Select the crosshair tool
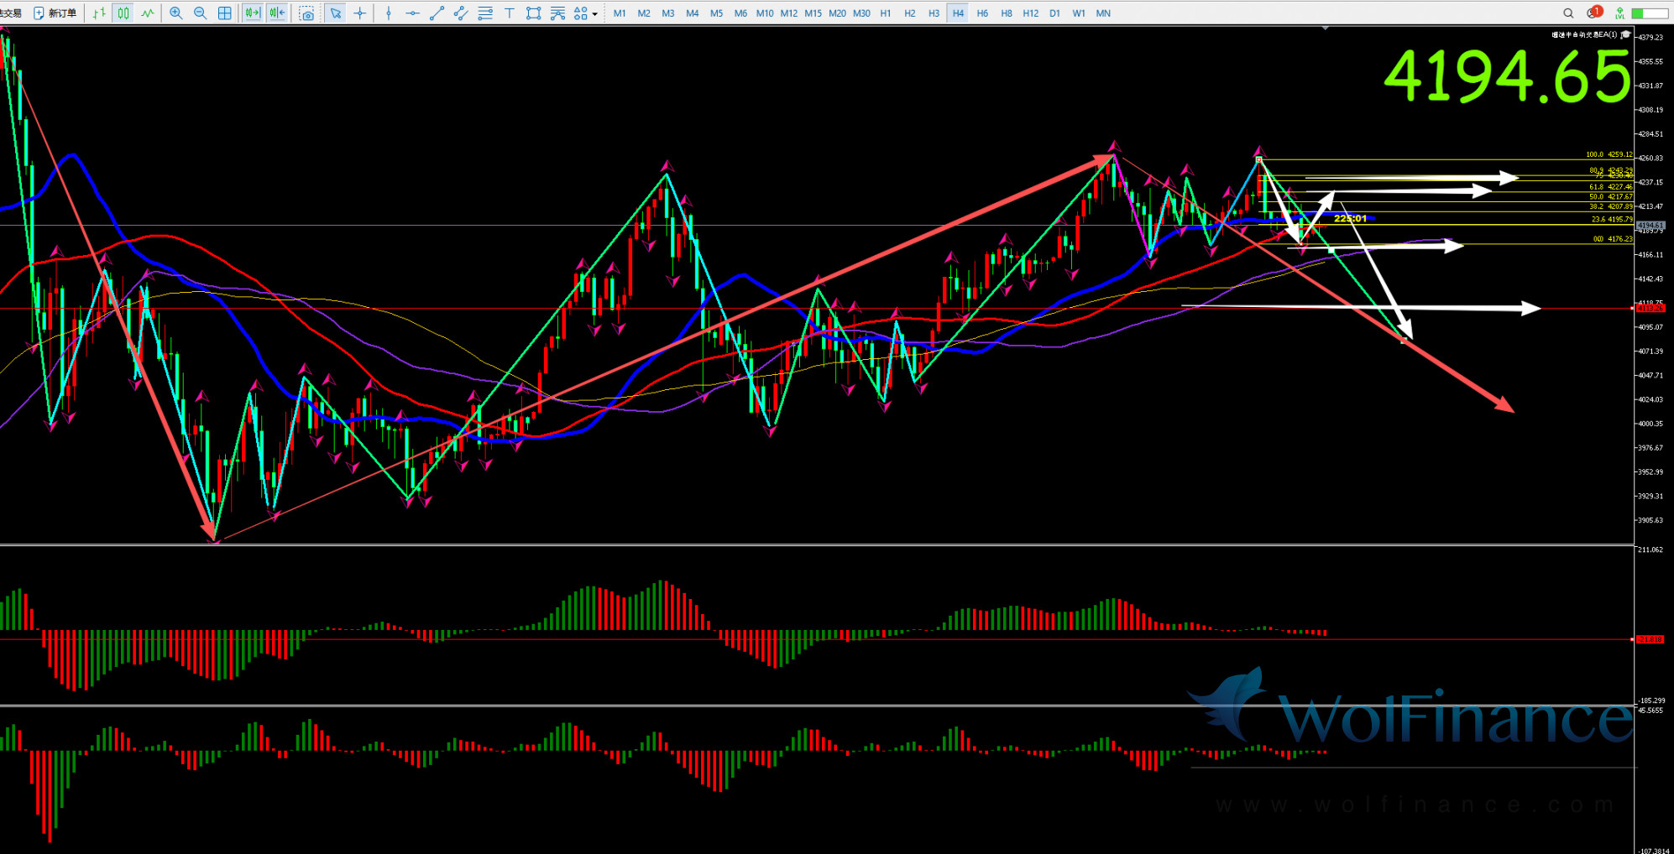 coord(360,13)
